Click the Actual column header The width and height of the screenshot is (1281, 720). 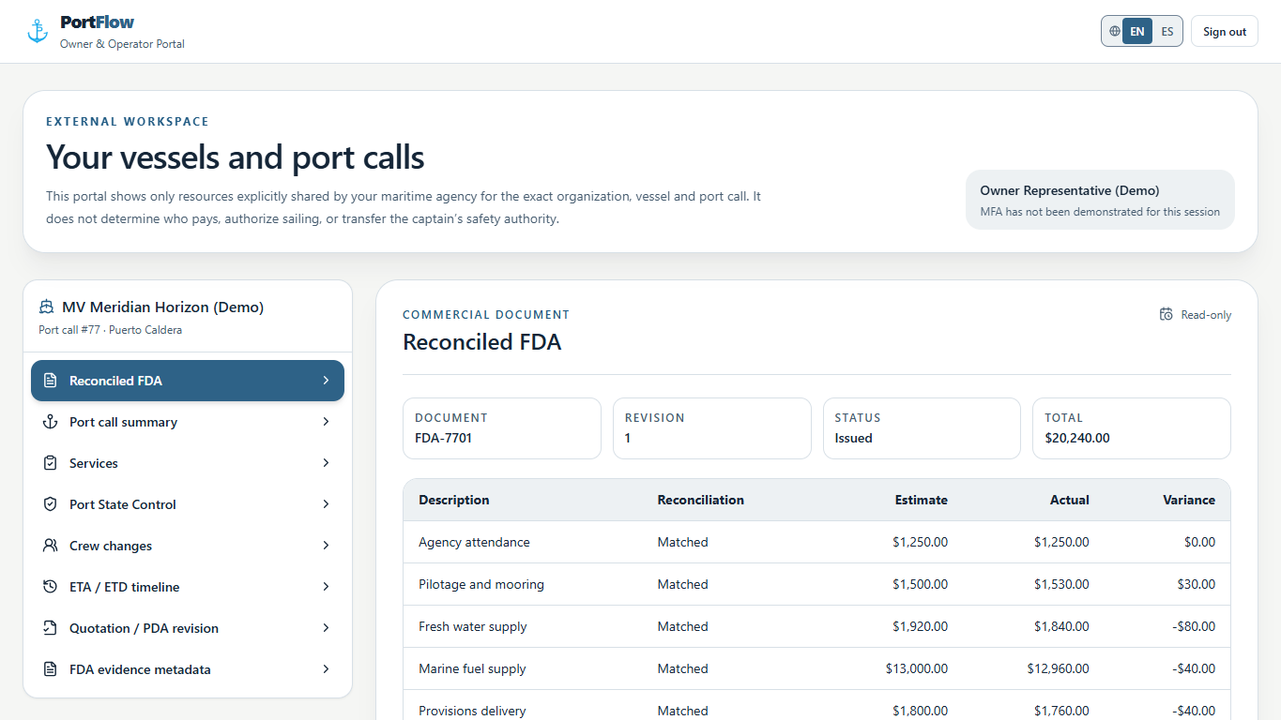1070,500
